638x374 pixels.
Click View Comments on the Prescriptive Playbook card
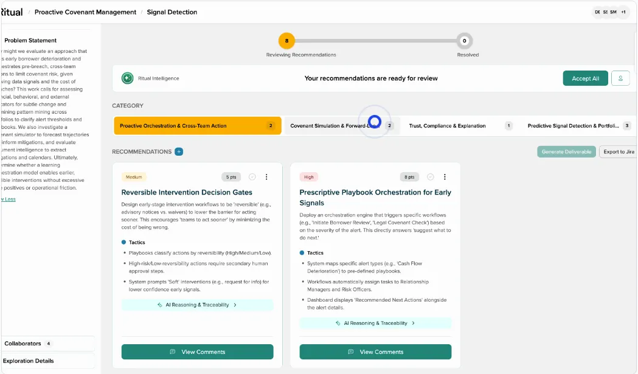click(375, 351)
